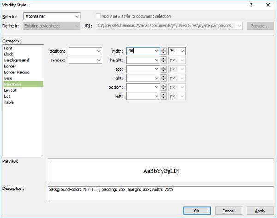
Task: Click the Browse button
Action: click(260, 26)
